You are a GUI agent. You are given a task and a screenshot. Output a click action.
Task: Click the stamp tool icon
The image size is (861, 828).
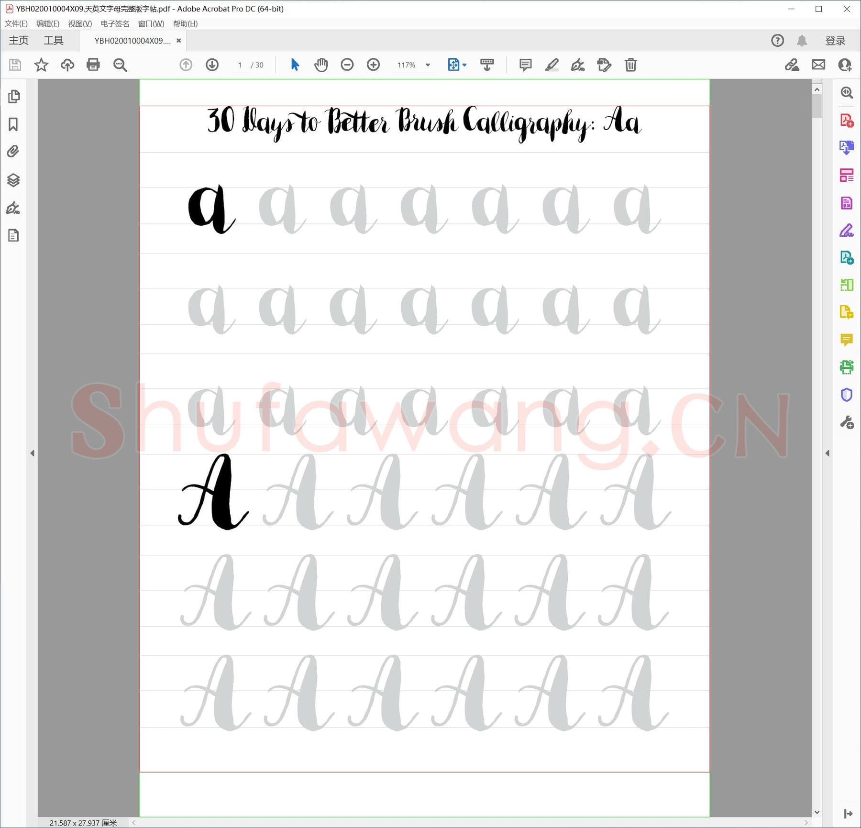pos(604,65)
